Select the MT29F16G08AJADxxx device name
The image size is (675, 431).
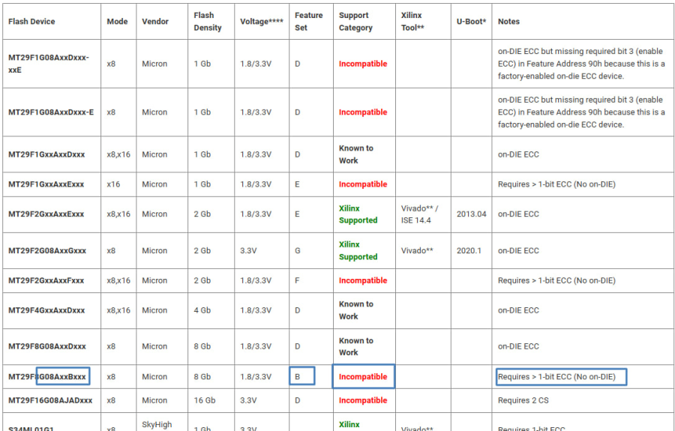tap(50, 400)
